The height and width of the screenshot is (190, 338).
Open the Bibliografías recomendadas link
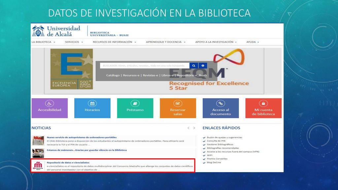tap(223, 148)
